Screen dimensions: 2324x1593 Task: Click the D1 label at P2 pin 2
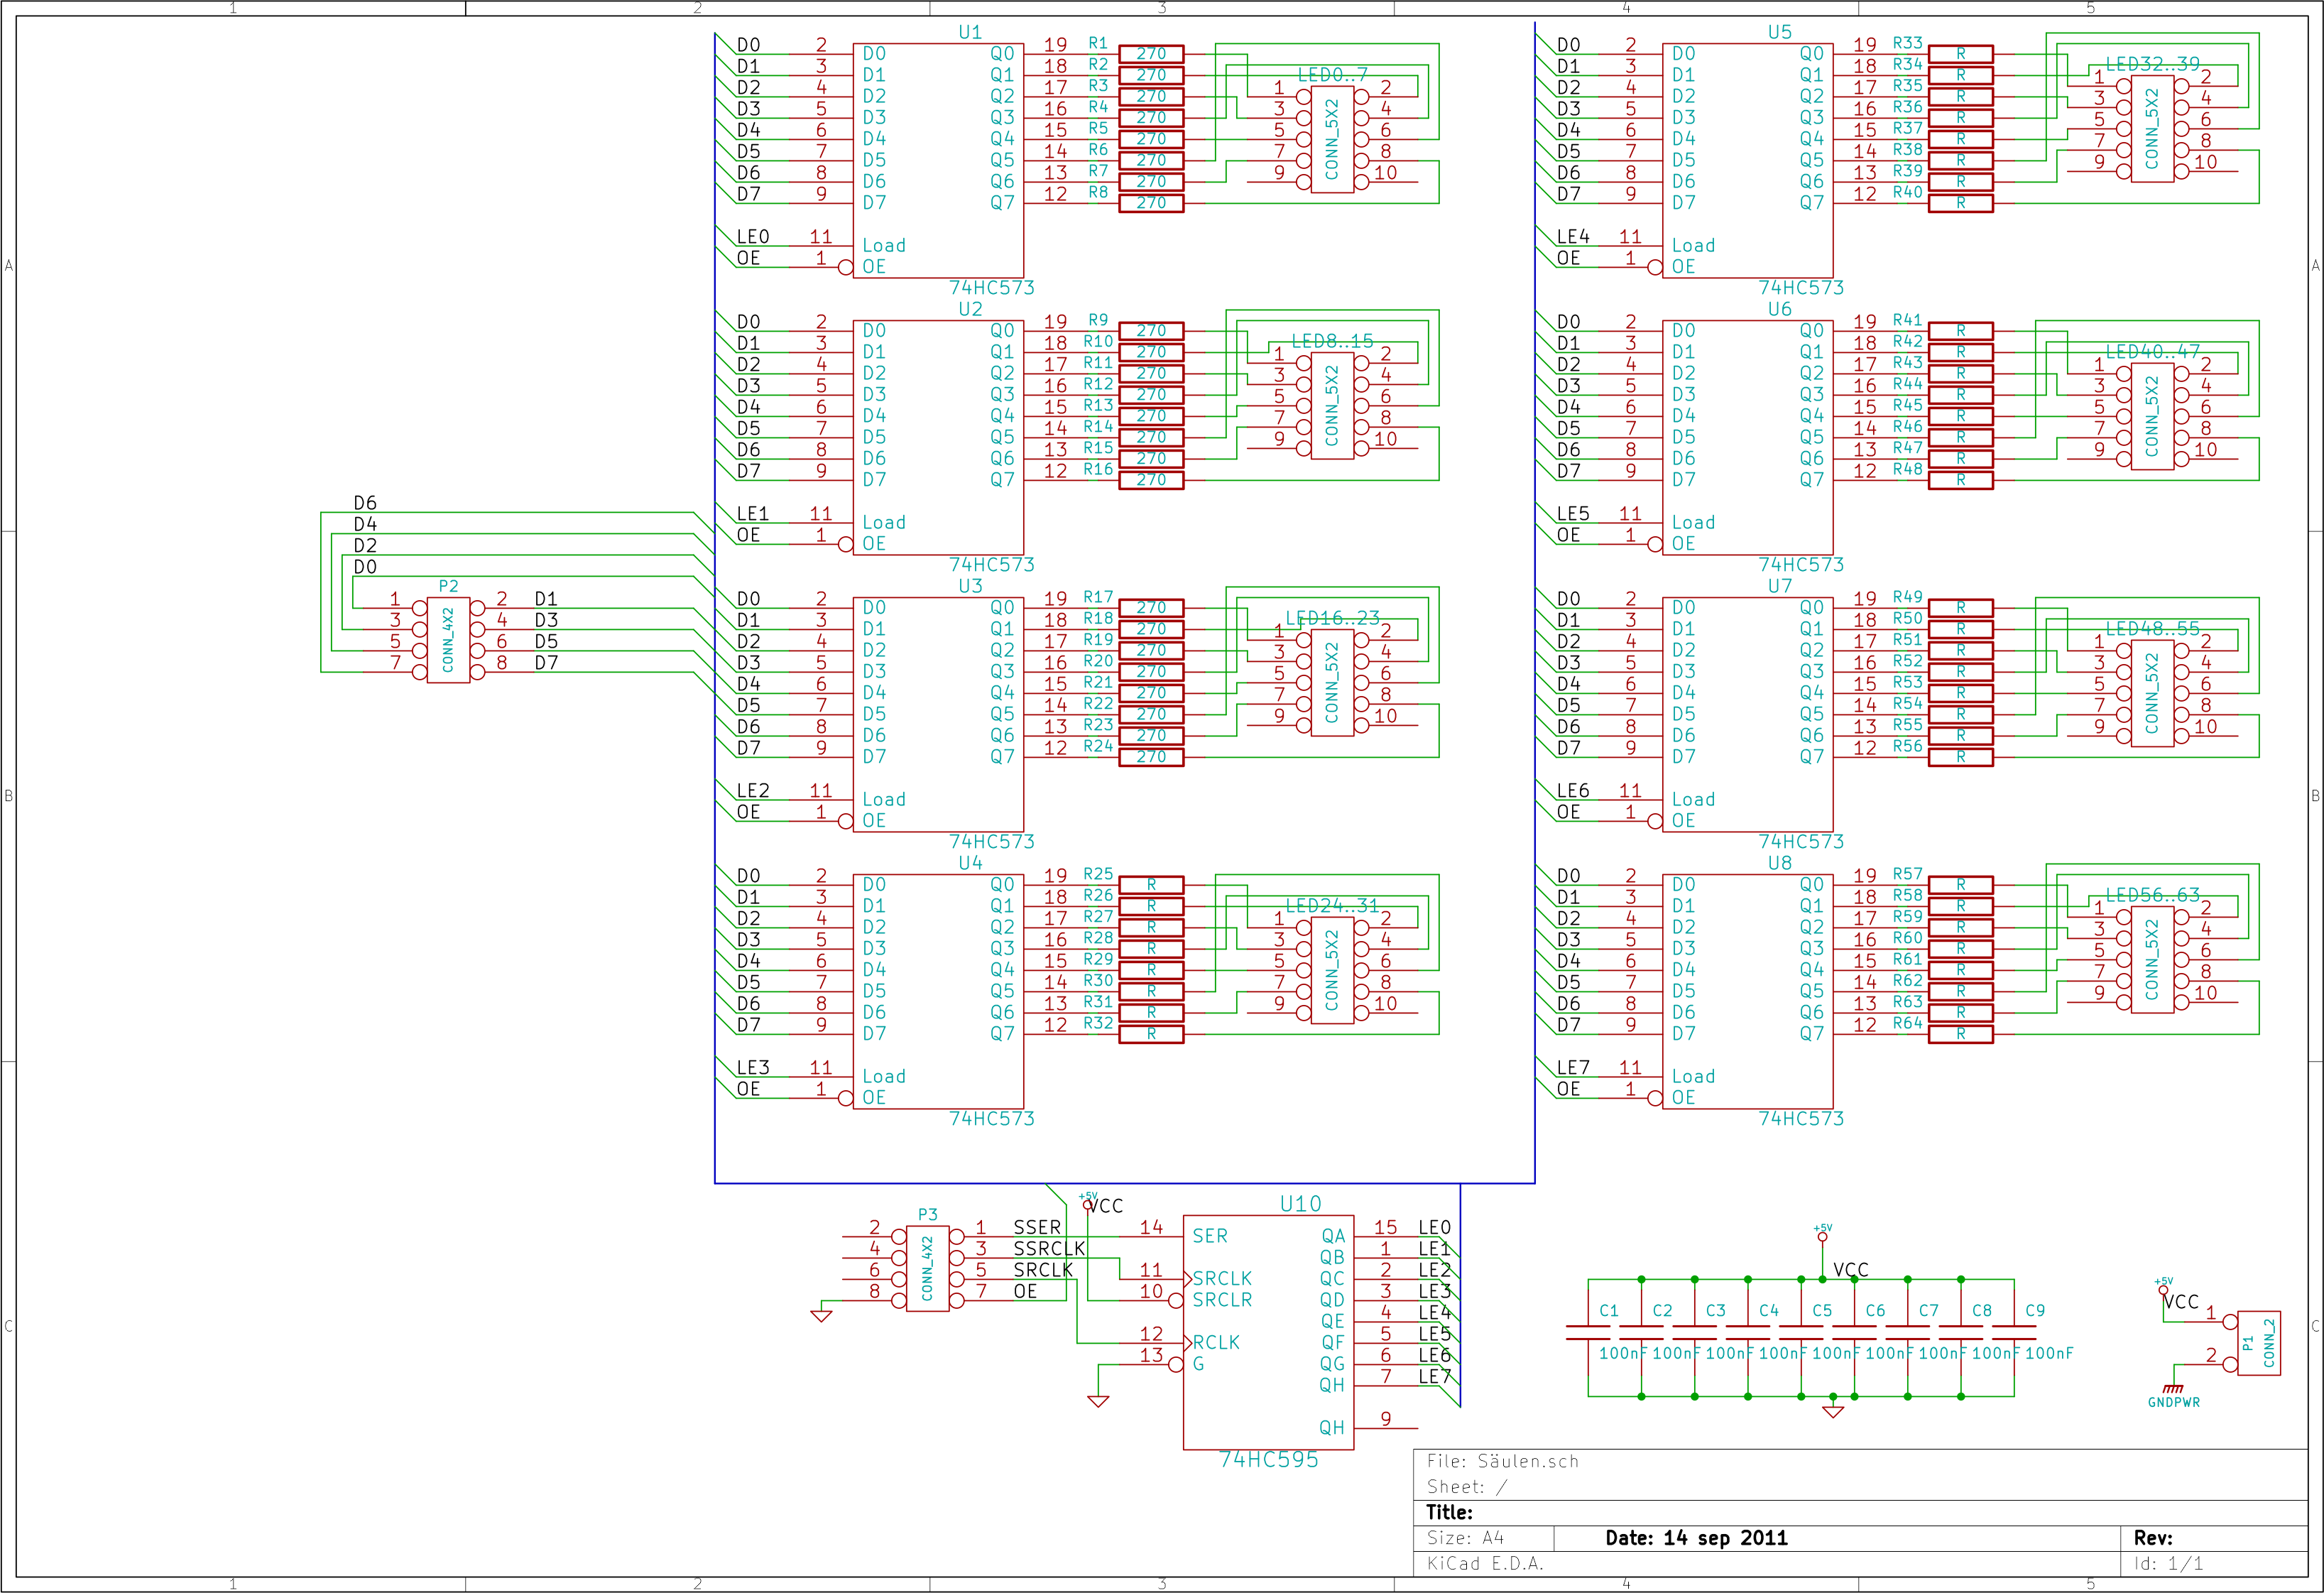tap(546, 598)
